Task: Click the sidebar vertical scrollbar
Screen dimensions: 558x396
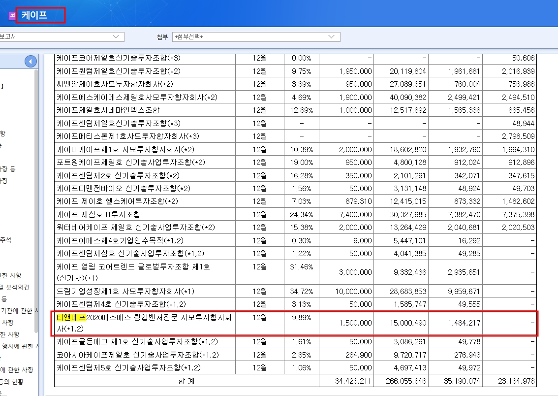Action: click(36, 197)
